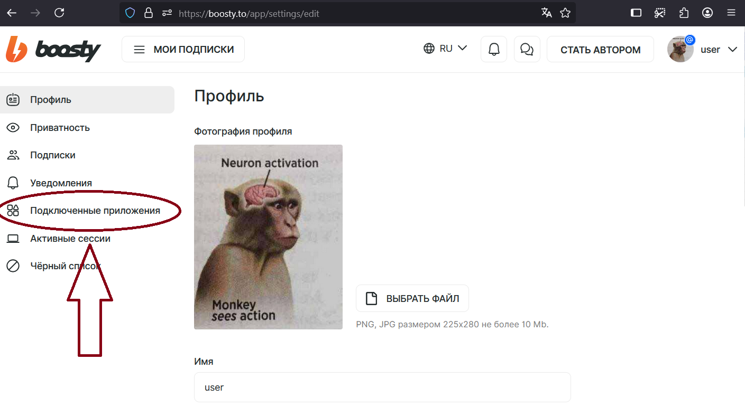The width and height of the screenshot is (745, 407).
Task: Click the Имя field label
Action: click(x=204, y=362)
